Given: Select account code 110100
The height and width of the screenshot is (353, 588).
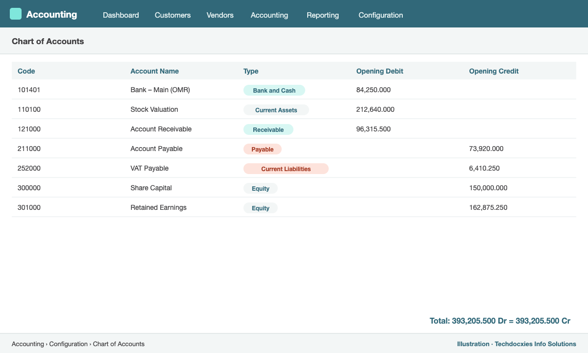Looking at the screenshot, I should [x=29, y=109].
